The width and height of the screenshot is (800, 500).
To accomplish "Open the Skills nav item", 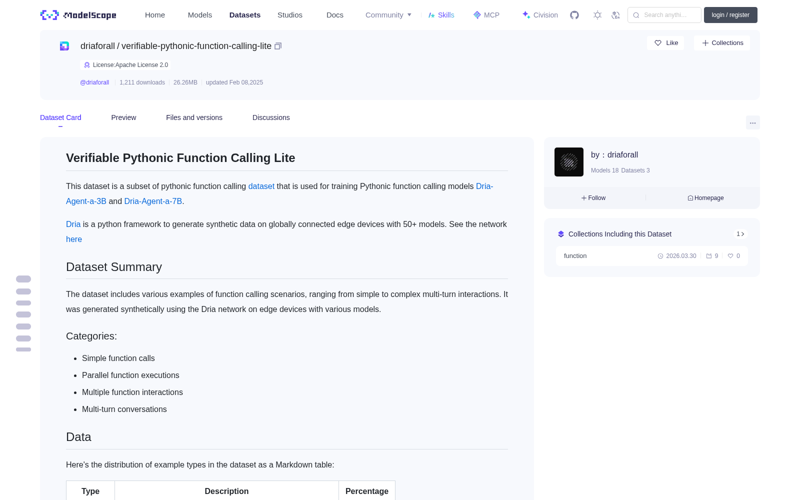I will [x=441, y=15].
